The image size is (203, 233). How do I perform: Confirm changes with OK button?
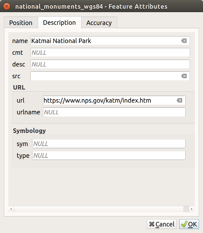tap(189, 224)
